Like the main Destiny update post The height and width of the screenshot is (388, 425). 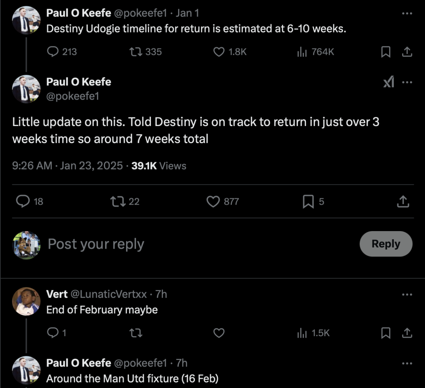[213, 202]
